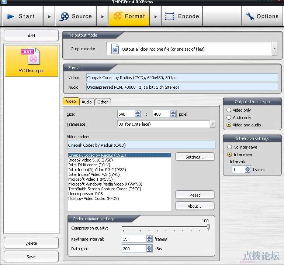The height and width of the screenshot is (265, 284).
Task: Click the Keyframe interval field
Action: [x=134, y=239]
